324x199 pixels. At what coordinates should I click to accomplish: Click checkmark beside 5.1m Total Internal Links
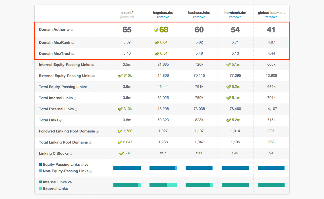[x=229, y=98]
